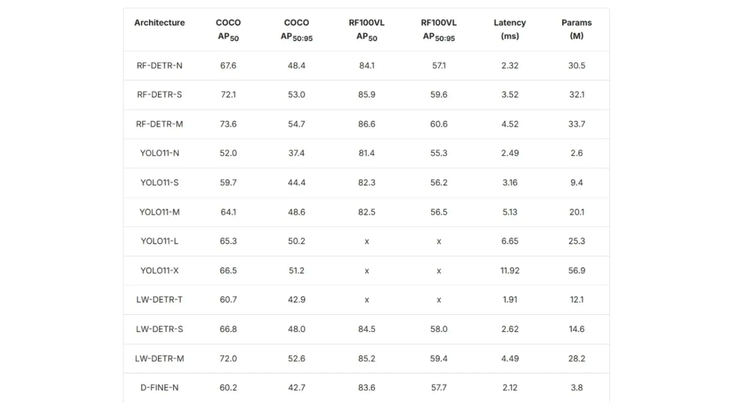
Task: Click the COCO AP50:95 column header
Action: click(x=296, y=30)
